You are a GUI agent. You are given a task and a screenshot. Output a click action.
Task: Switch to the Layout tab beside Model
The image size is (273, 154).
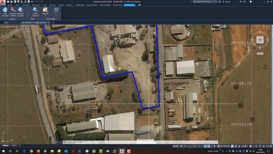click(14, 145)
